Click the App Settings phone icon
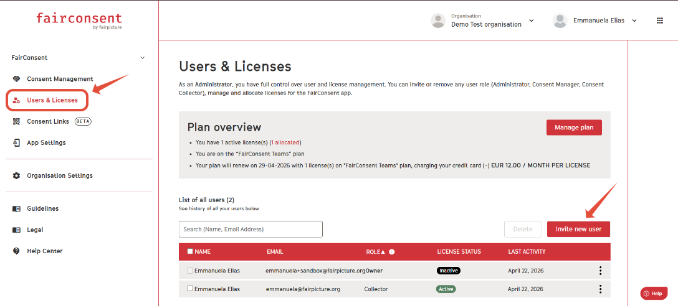The image size is (678, 306). pos(16,143)
